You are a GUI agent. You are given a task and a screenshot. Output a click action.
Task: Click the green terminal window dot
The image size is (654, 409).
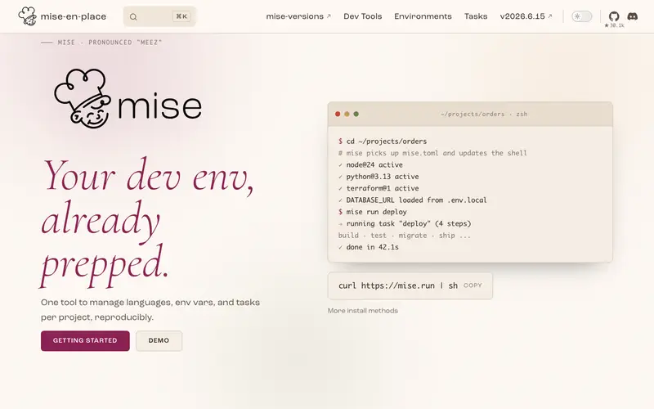356,114
